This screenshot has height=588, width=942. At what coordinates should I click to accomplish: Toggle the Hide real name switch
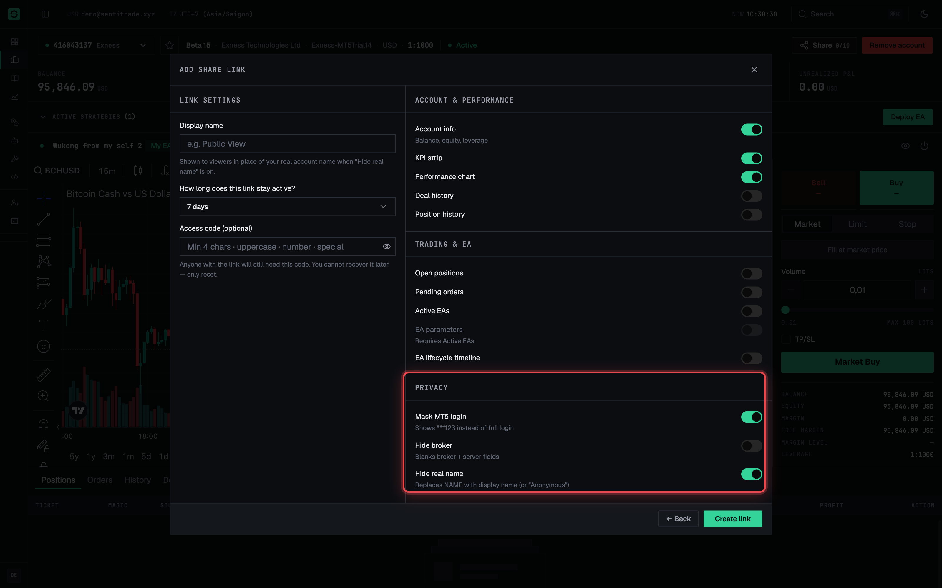751,474
